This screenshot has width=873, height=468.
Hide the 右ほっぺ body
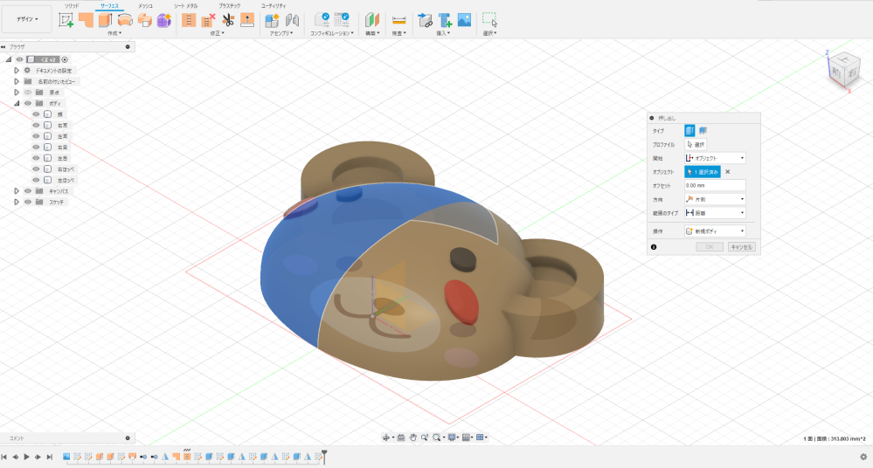click(36, 169)
